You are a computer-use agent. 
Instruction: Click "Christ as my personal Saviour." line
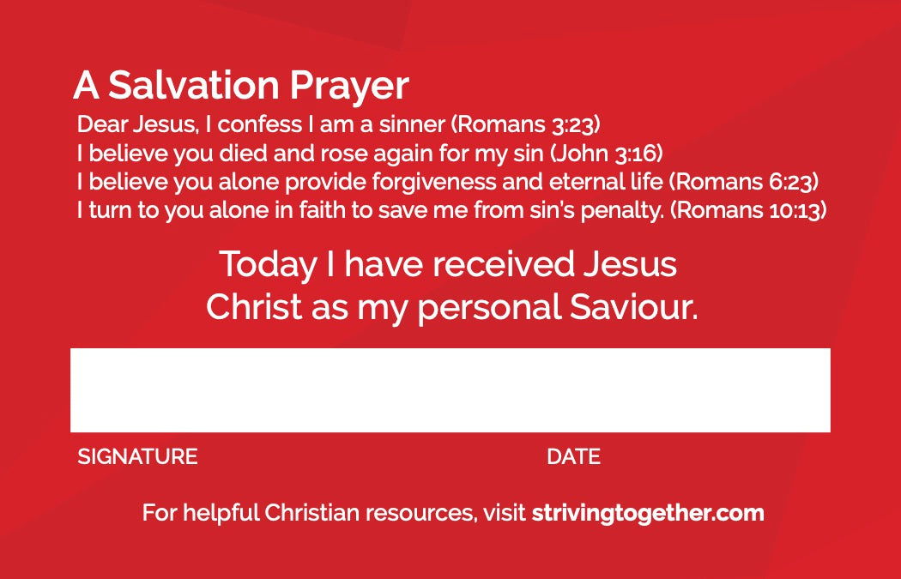(451, 308)
